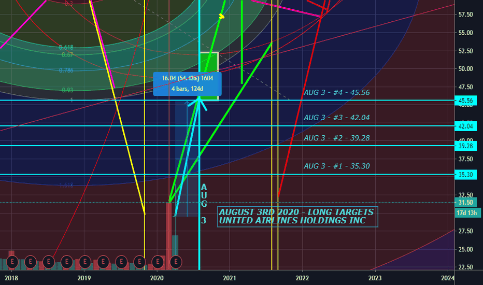Click the 0.618 Fibonacci arc label
483x285 pixels.
pyautogui.click(x=66, y=47)
